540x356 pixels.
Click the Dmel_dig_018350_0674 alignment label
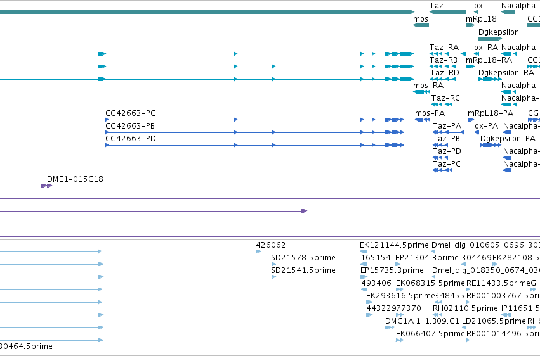486,270
